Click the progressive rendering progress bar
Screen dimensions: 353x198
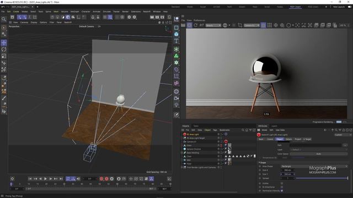tap(339, 122)
